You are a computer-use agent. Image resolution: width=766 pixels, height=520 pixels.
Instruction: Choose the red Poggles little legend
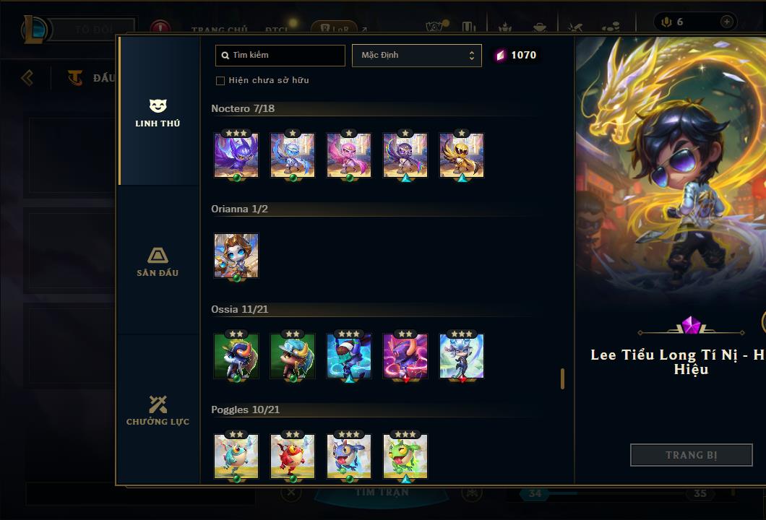pyautogui.click(x=293, y=456)
